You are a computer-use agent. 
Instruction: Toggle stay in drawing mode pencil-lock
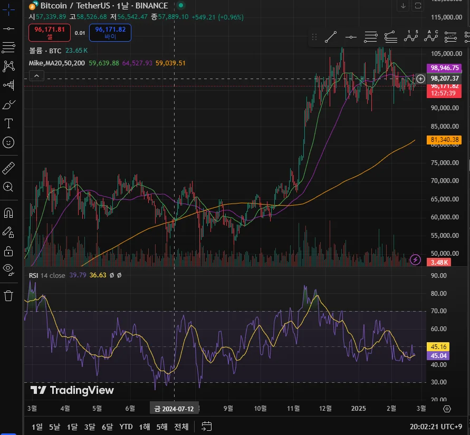pos(8,232)
